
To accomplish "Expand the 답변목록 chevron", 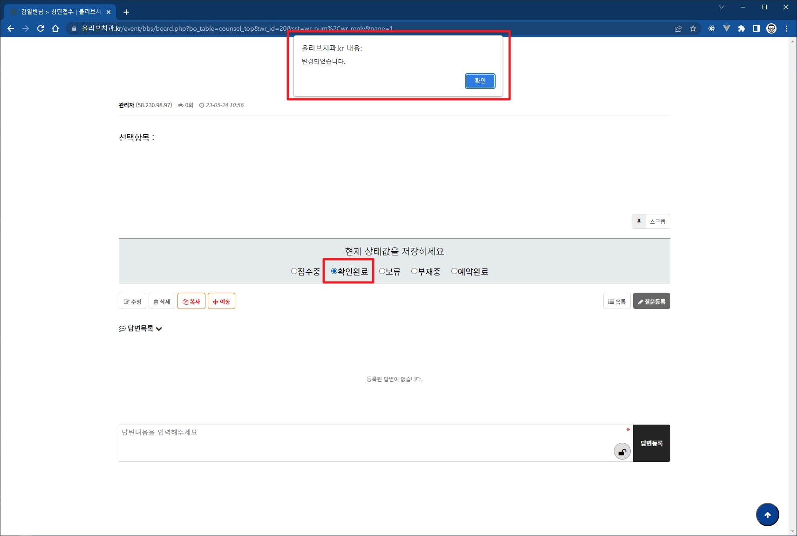I will tap(159, 329).
